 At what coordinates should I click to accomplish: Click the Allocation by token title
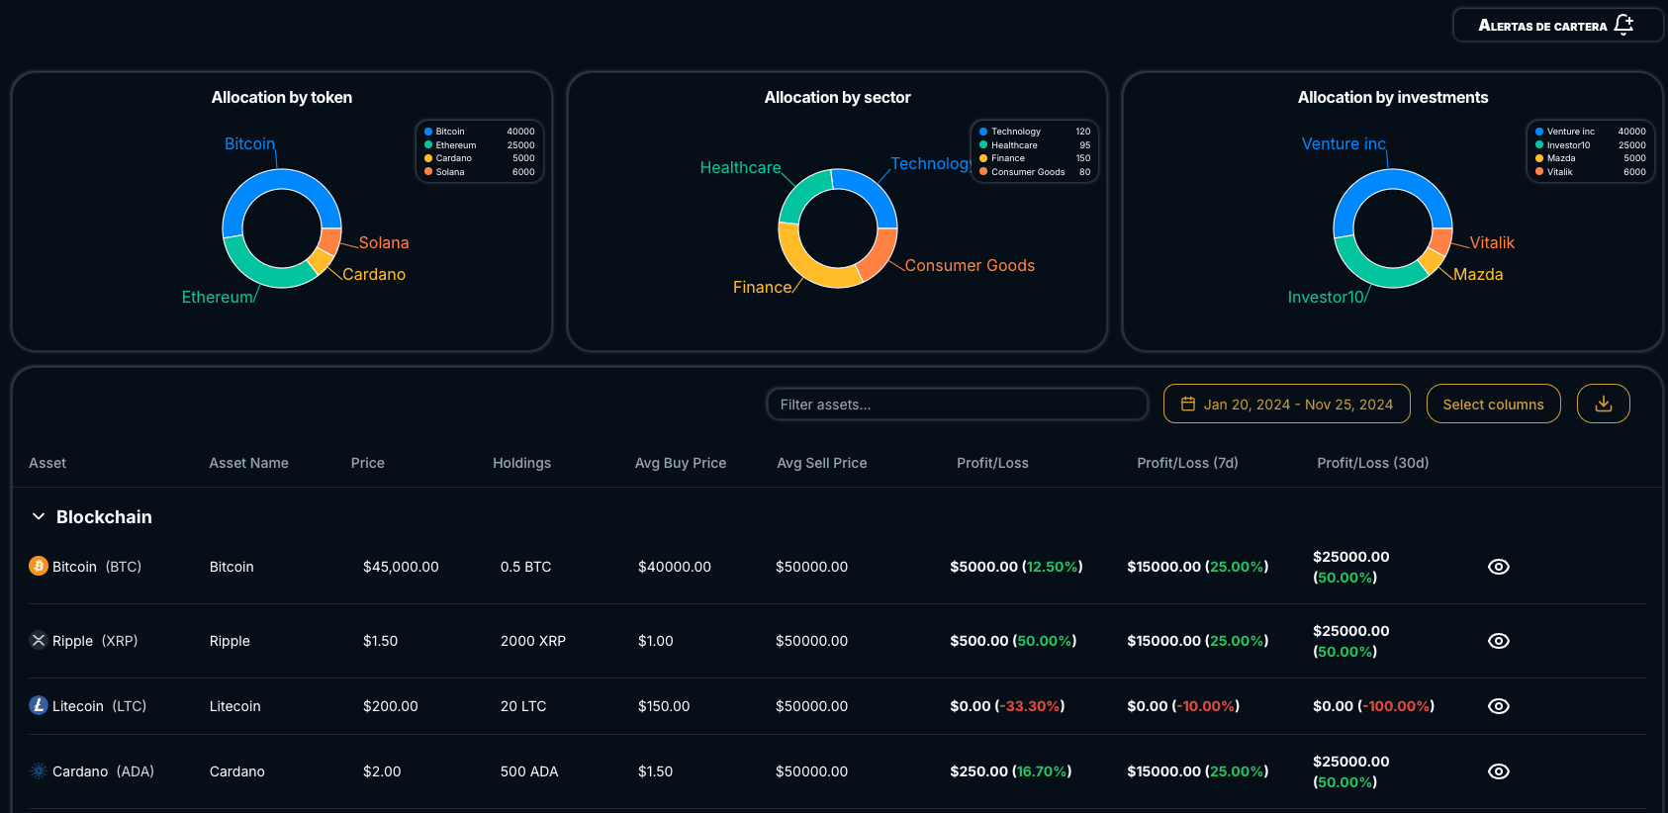pyautogui.click(x=282, y=97)
